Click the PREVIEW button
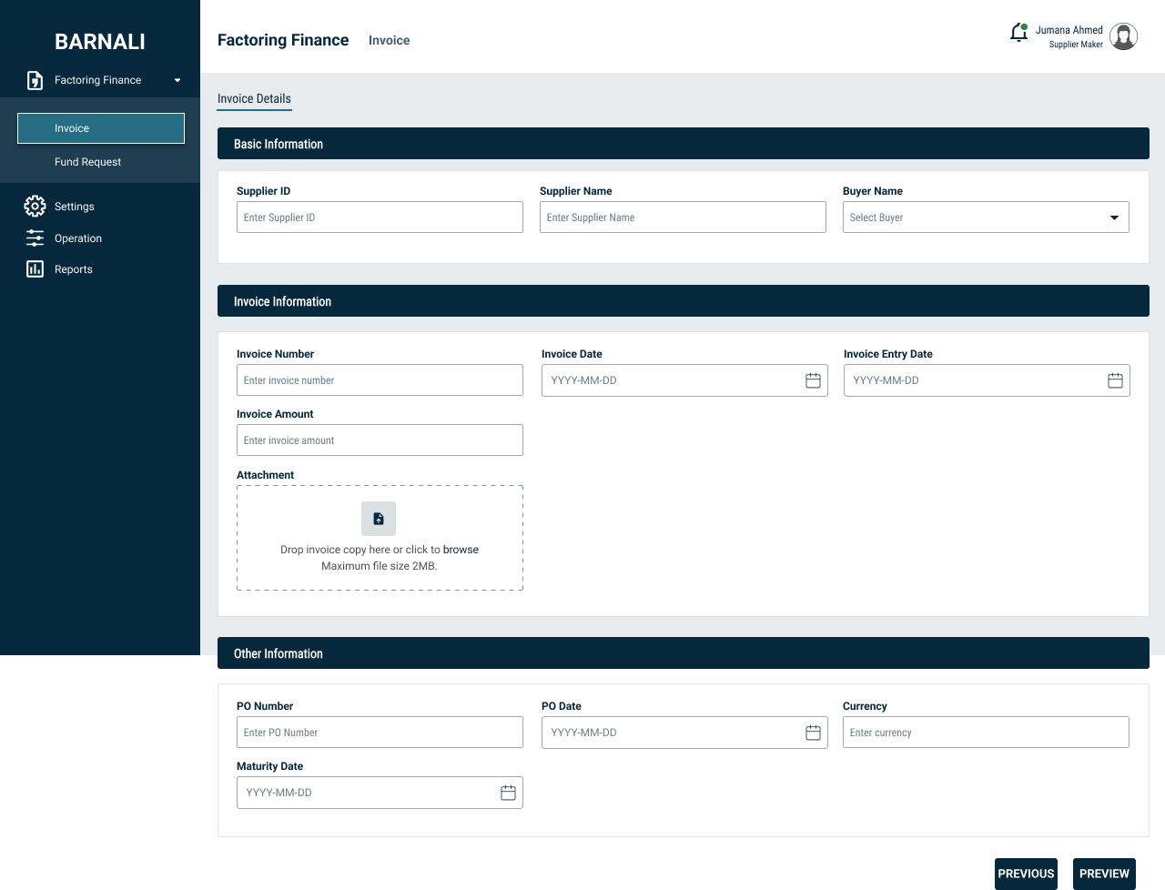The height and width of the screenshot is (890, 1165). [1104, 874]
